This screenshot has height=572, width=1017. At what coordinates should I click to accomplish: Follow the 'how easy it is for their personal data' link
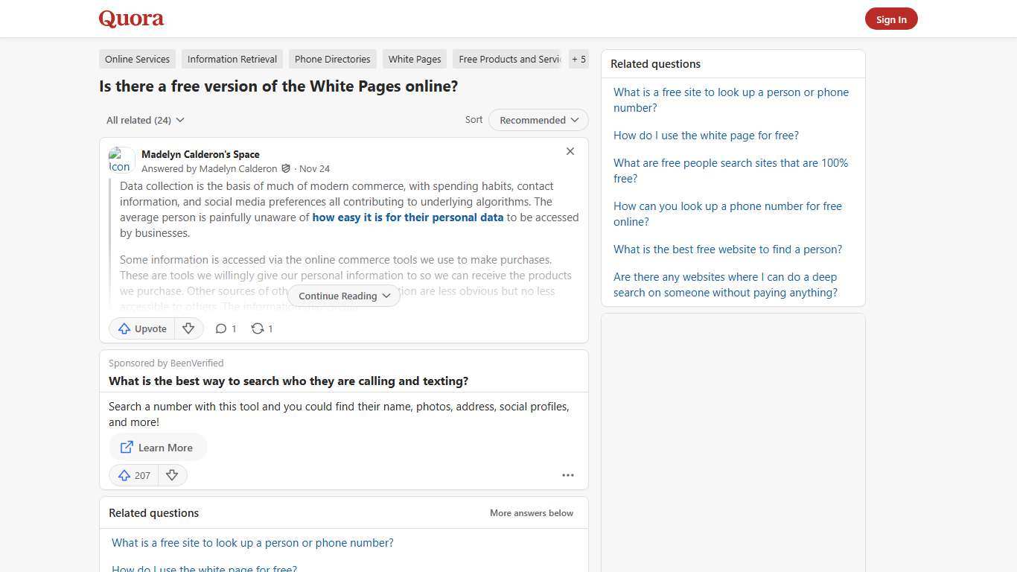(x=407, y=217)
